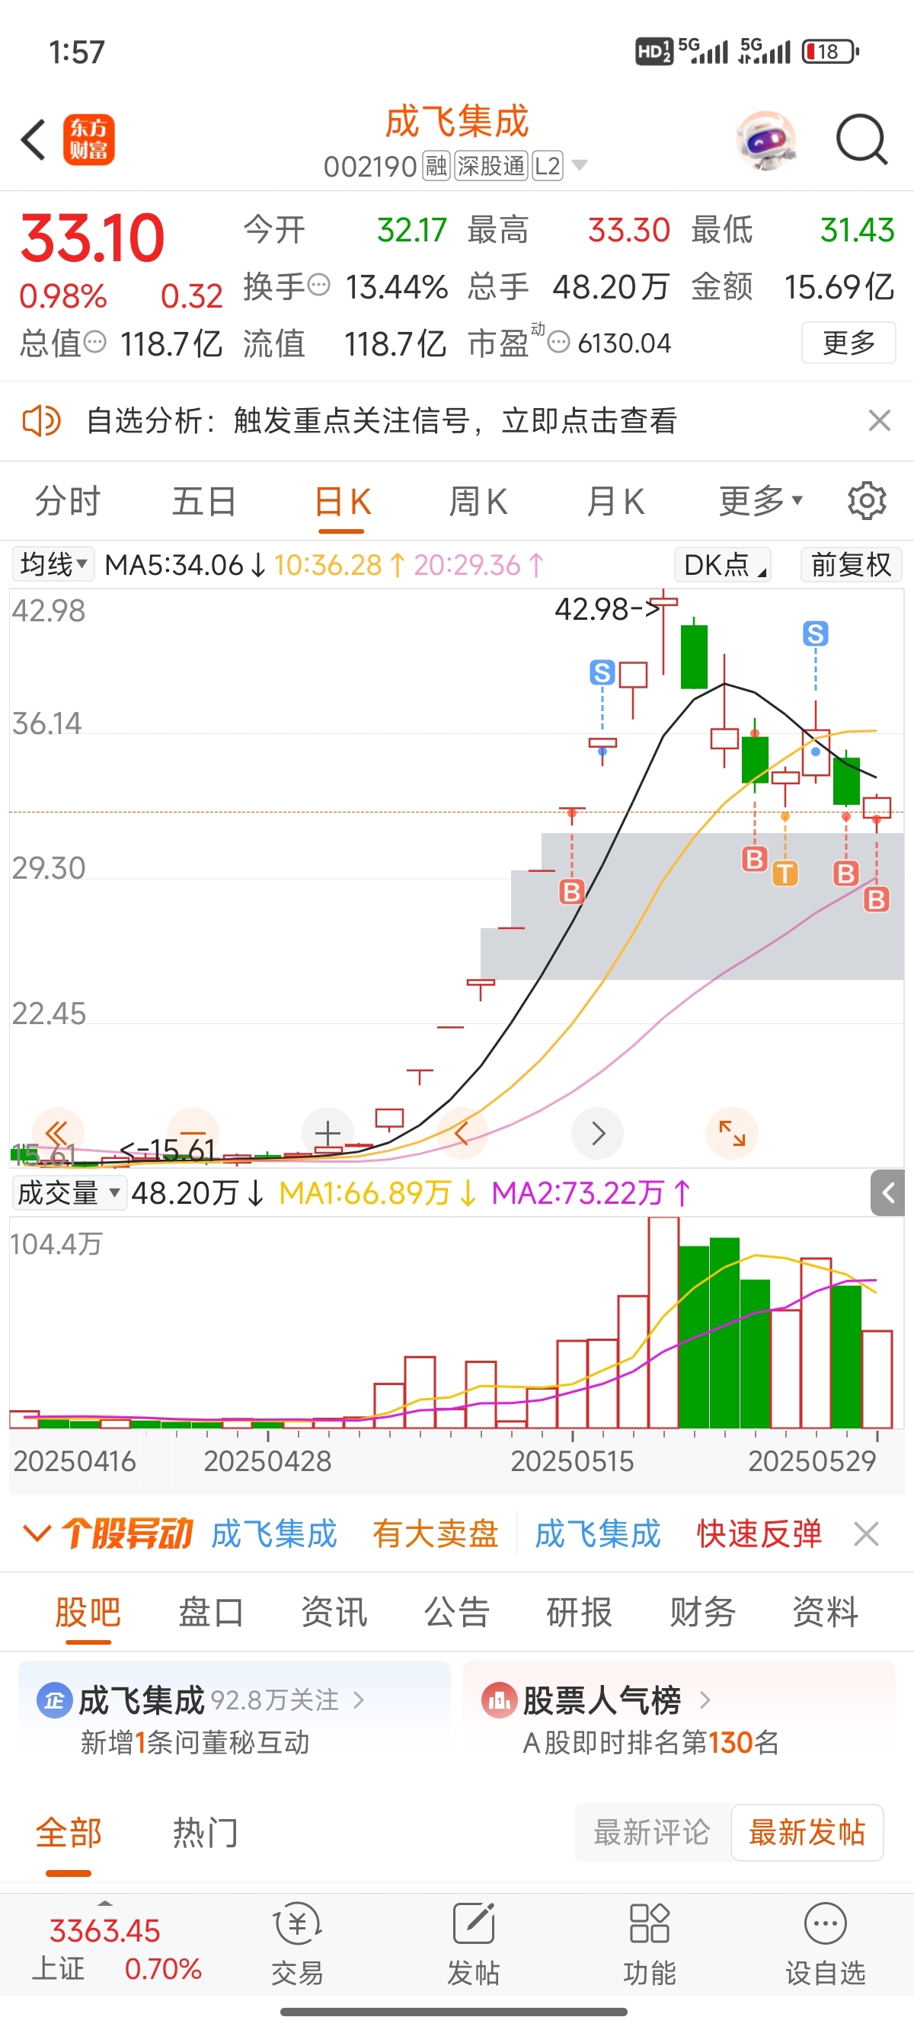
Task: Open the 公告 tab
Action: click(457, 1612)
